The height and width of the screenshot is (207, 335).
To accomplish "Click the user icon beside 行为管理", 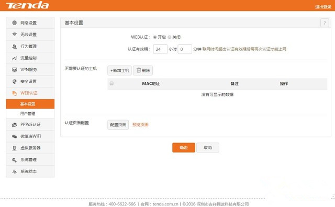I will coord(14,46).
